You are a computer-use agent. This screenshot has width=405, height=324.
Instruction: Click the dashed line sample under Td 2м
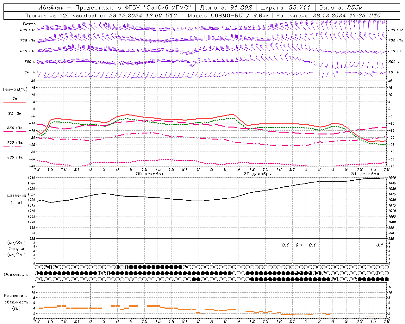(x=14, y=117)
